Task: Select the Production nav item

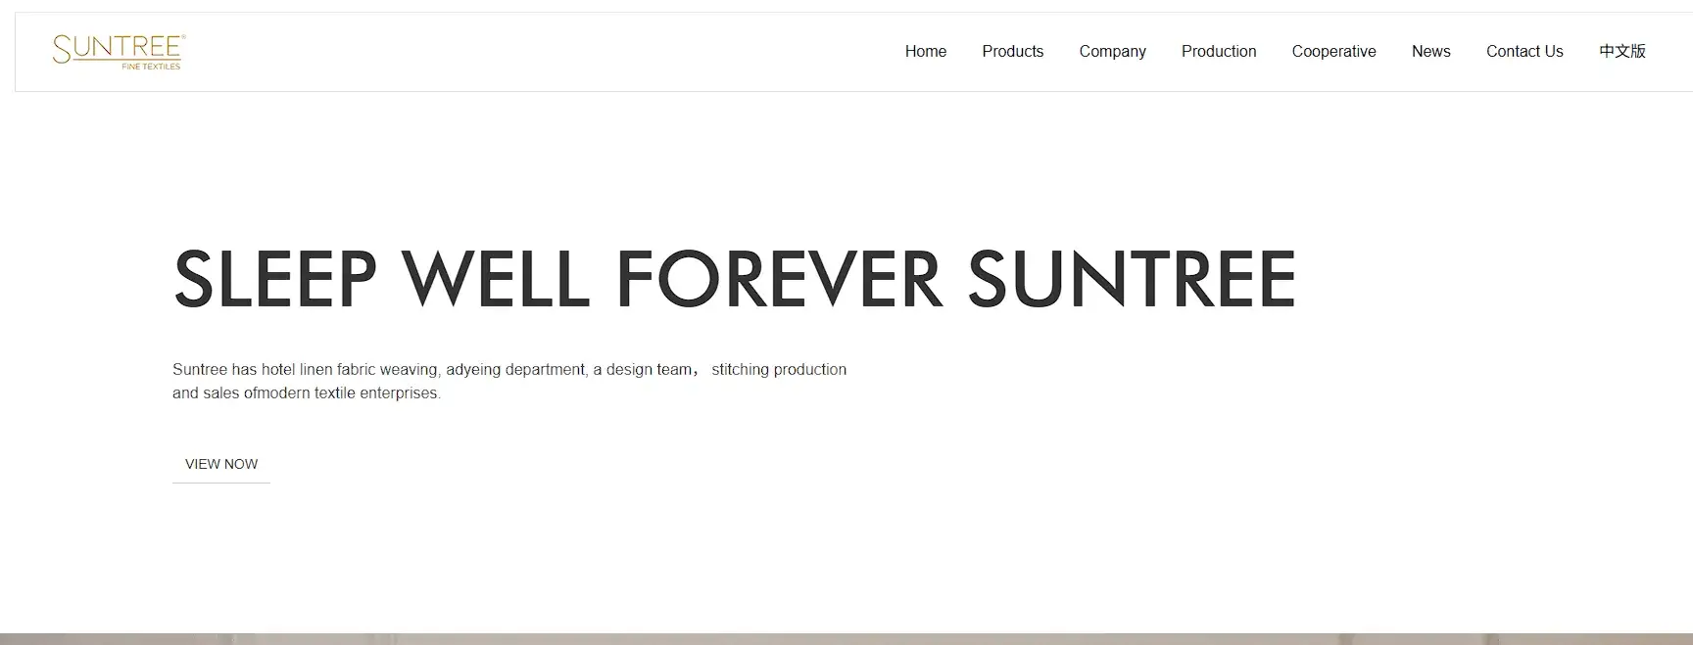Action: (x=1218, y=52)
